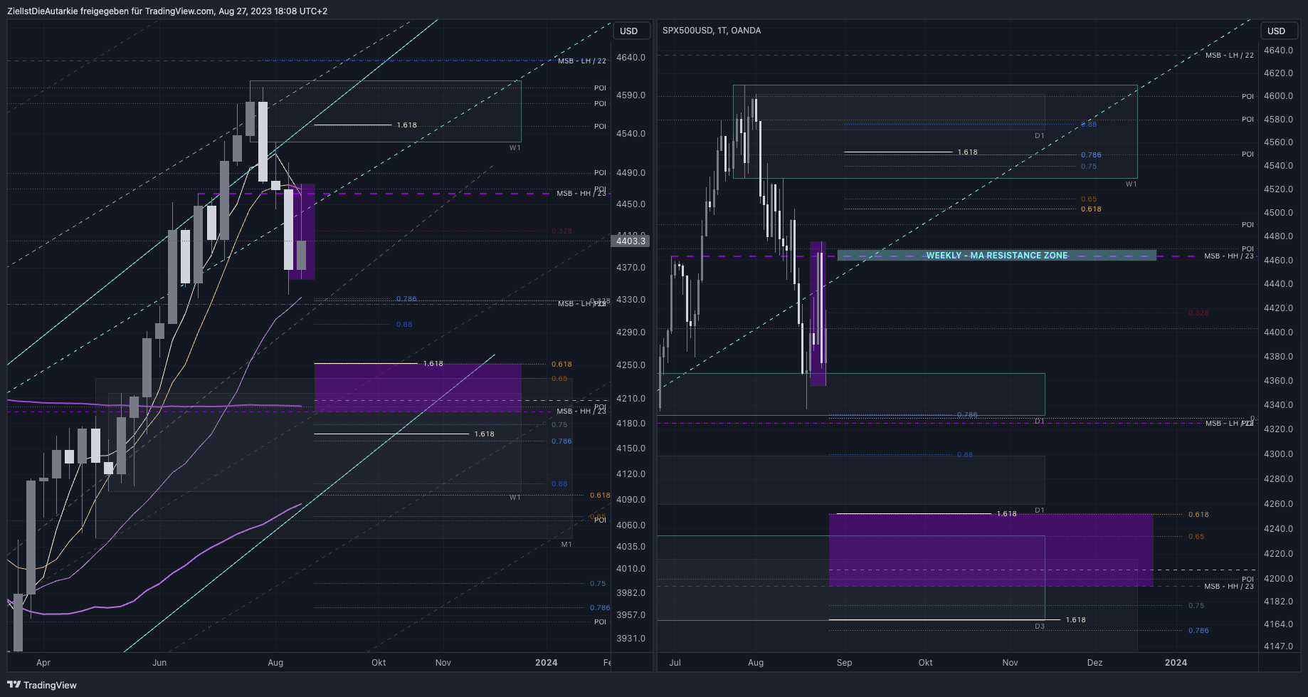Click the M1 zone label on the left chart
This screenshot has width=1308, height=697.
pos(566,545)
